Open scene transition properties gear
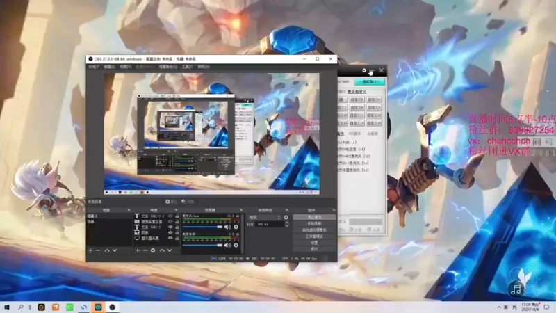Screen dimensions: 556x313 click(x=286, y=217)
